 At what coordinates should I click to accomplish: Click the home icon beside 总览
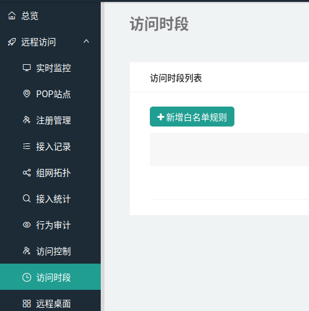tap(12, 16)
